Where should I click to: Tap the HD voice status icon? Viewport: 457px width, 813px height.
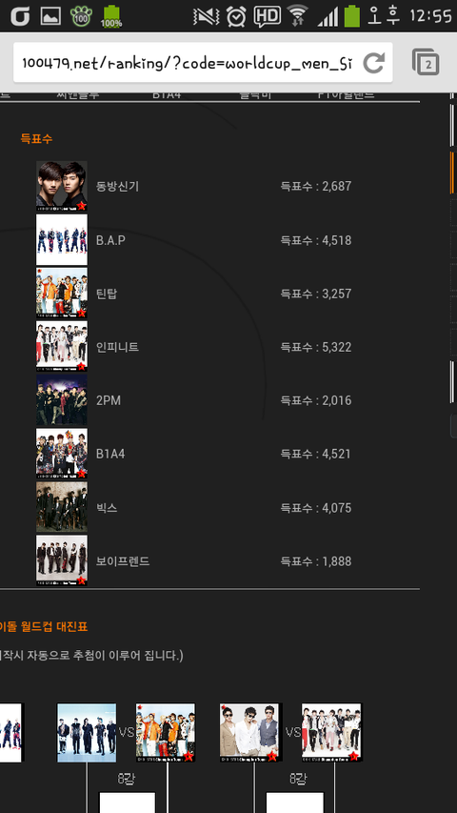pyautogui.click(x=267, y=16)
